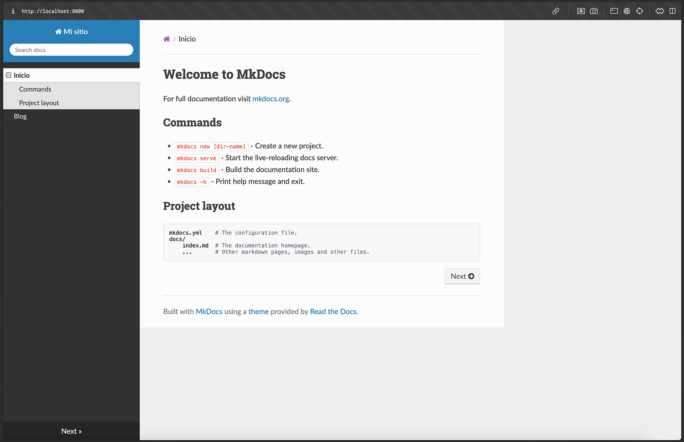
Task: Click the link (copy URL) icon in toolbar
Action: 556,11
